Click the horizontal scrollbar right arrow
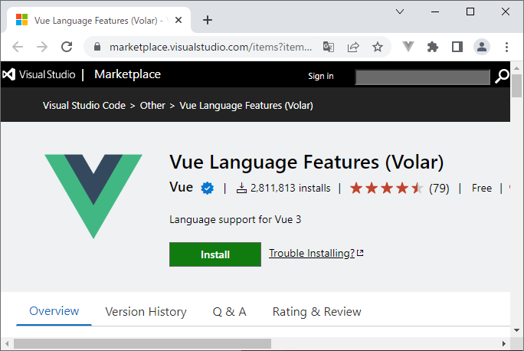524x351 pixels. tap(504, 343)
